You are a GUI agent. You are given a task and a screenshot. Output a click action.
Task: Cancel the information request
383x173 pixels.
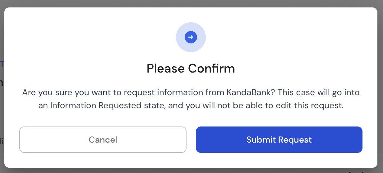click(103, 140)
